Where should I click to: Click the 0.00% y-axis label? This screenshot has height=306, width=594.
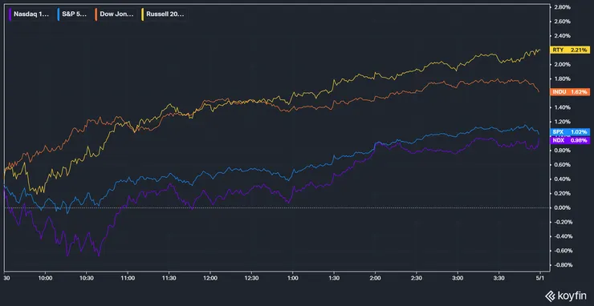(563, 207)
